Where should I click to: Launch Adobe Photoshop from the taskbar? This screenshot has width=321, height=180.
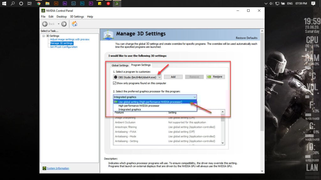pos(82,3)
